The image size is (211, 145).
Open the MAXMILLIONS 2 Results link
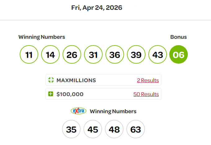tap(148, 80)
